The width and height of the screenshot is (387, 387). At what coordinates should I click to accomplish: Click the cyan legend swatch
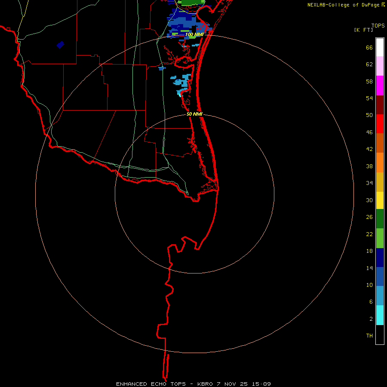pos(380,315)
